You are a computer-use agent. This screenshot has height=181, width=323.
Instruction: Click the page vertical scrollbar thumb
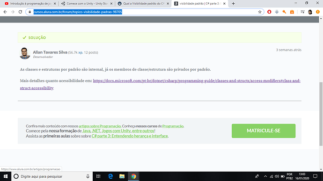[x=321, y=114]
